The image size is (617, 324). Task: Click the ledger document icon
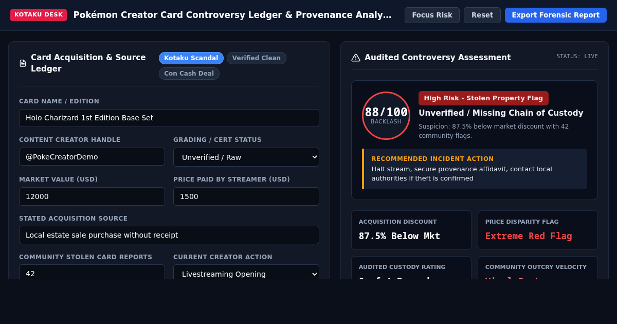pyautogui.click(x=23, y=63)
